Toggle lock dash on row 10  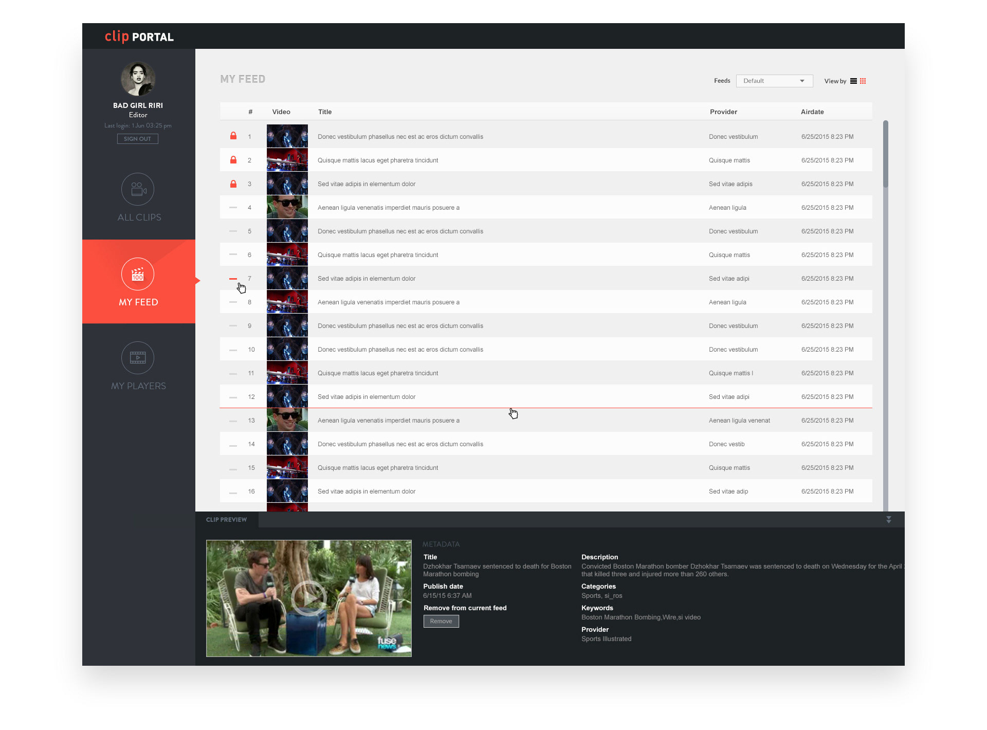point(233,350)
